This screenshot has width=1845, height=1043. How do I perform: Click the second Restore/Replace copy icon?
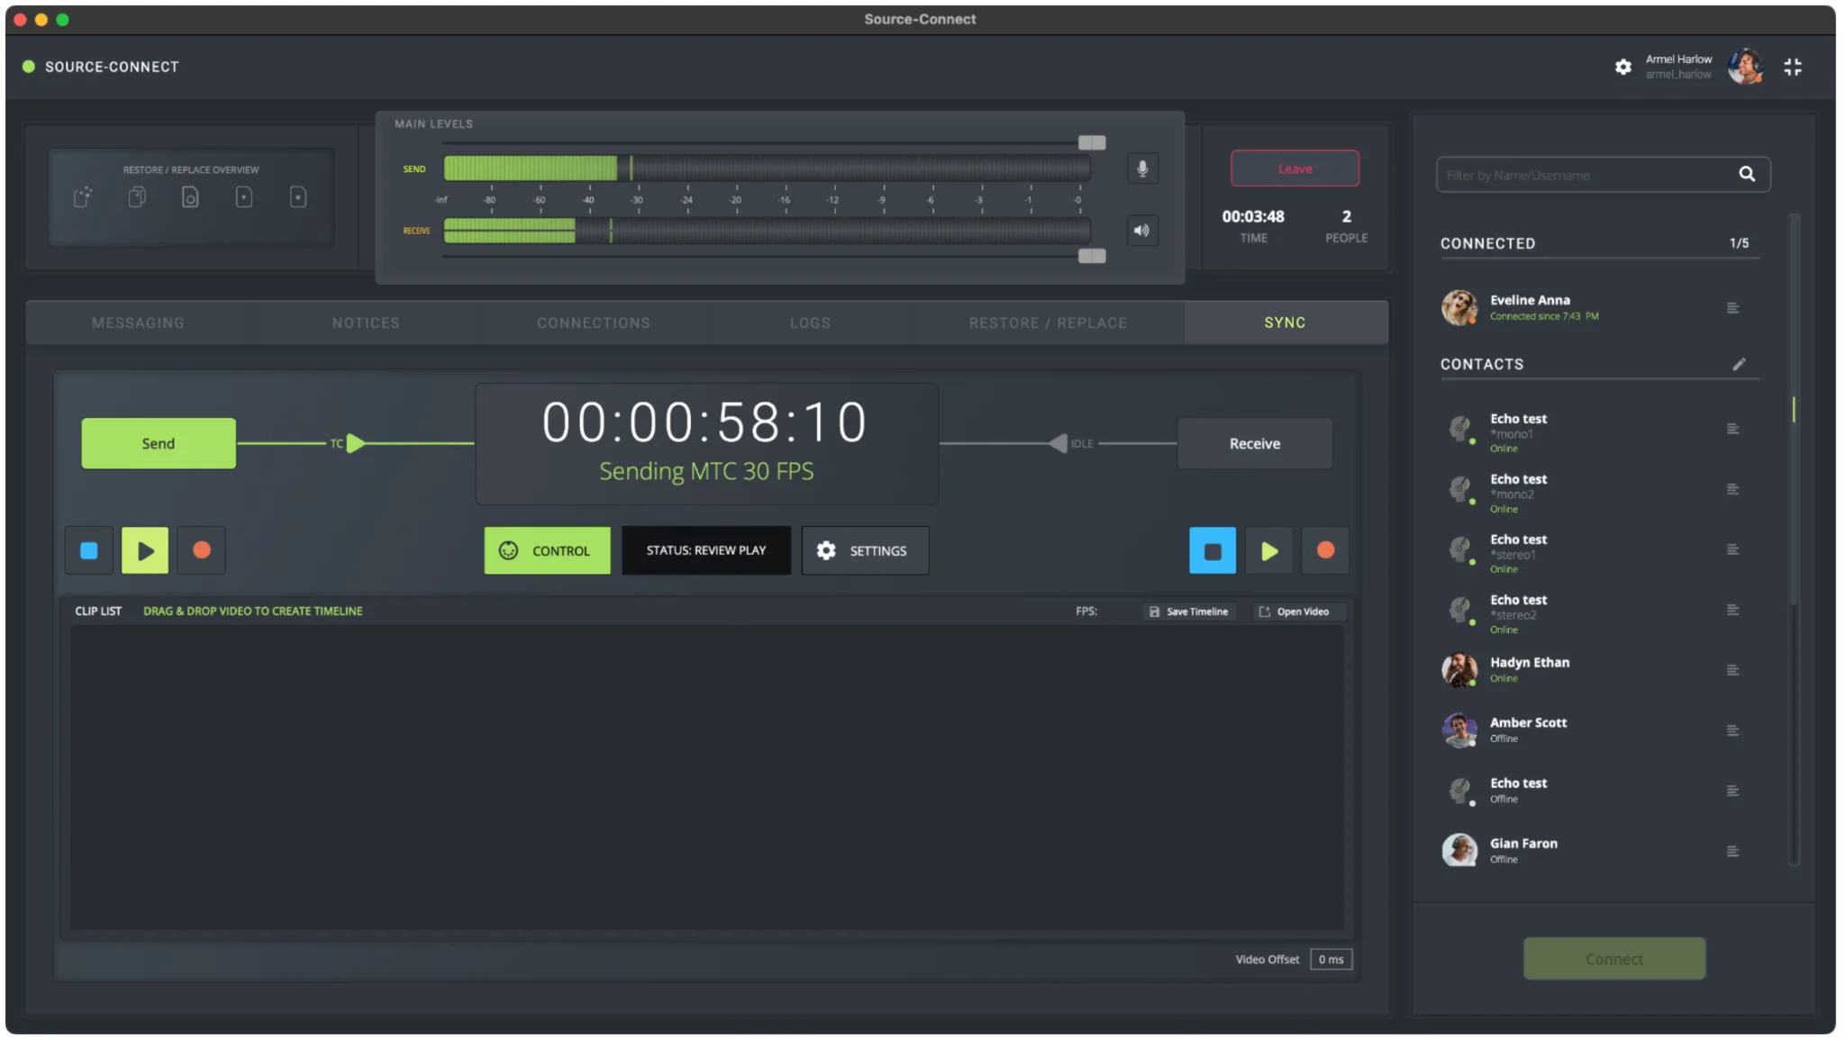click(x=137, y=196)
